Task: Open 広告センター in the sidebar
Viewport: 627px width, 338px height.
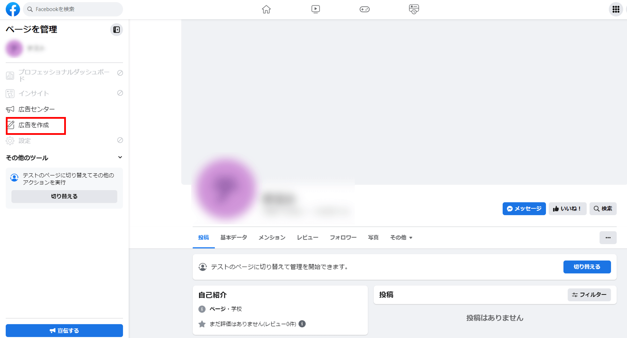Action: click(36, 109)
